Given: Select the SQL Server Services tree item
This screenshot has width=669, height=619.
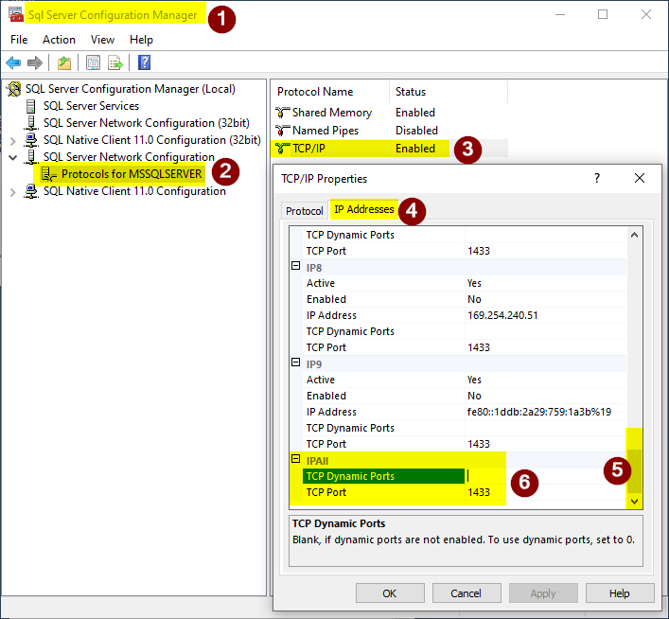Looking at the screenshot, I should 91,106.
